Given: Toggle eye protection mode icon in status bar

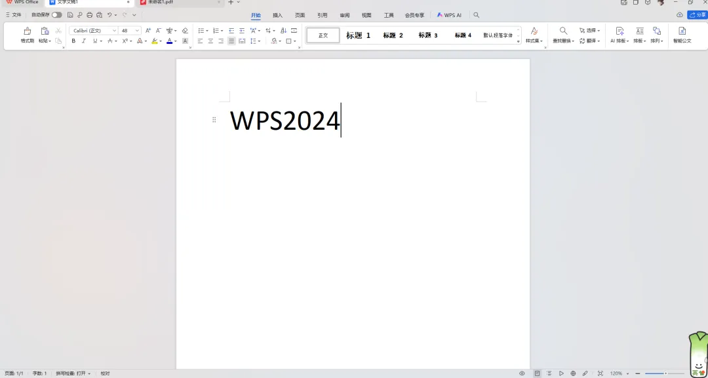Looking at the screenshot, I should point(522,373).
